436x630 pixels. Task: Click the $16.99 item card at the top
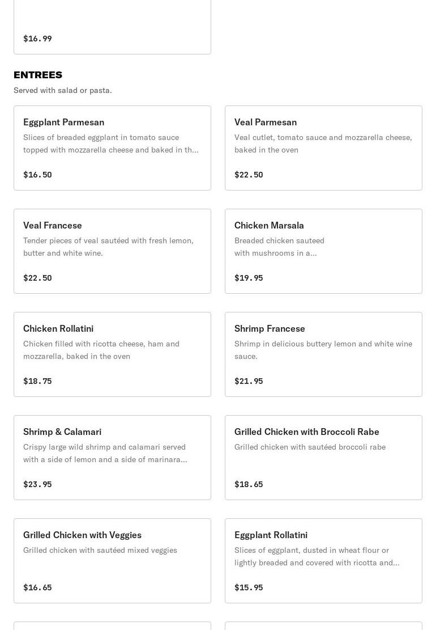tap(112, 28)
